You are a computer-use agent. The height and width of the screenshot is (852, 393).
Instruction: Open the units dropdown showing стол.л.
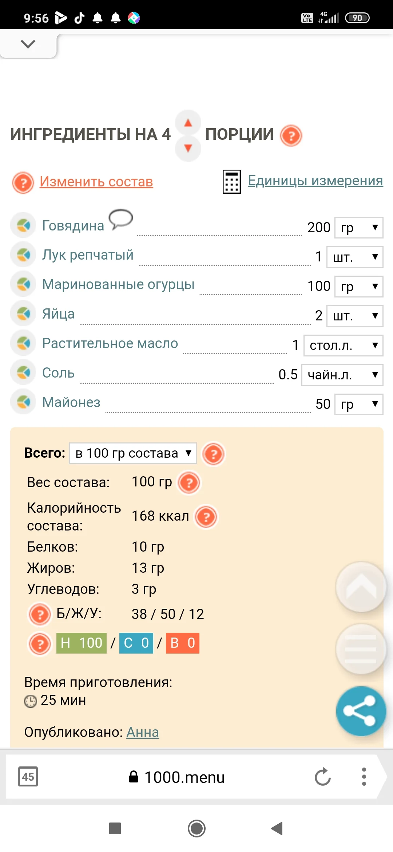click(342, 346)
